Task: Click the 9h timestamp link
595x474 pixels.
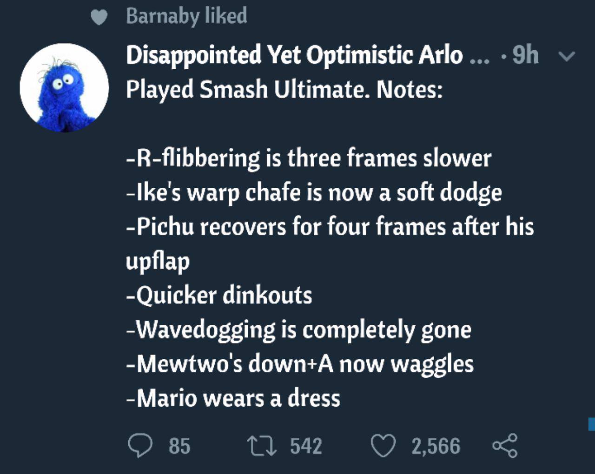Action: point(525,55)
